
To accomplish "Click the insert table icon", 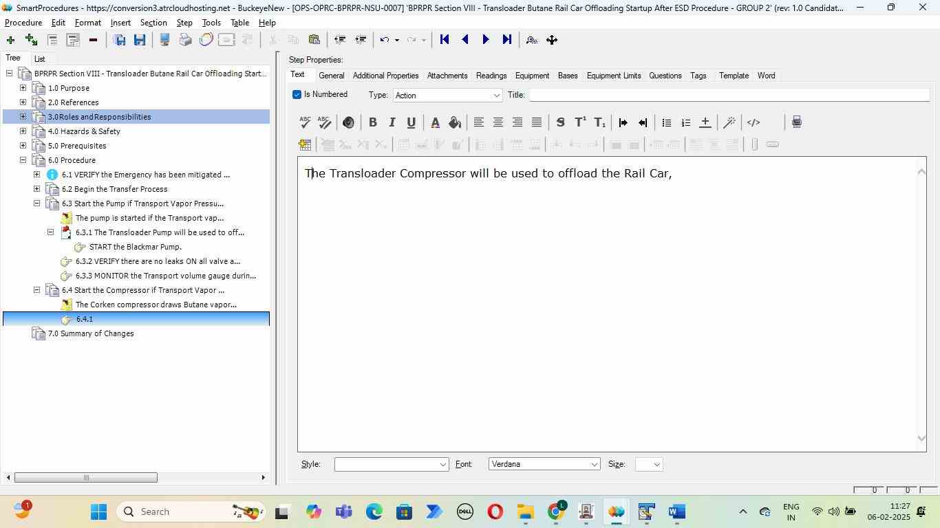I will tap(305, 144).
